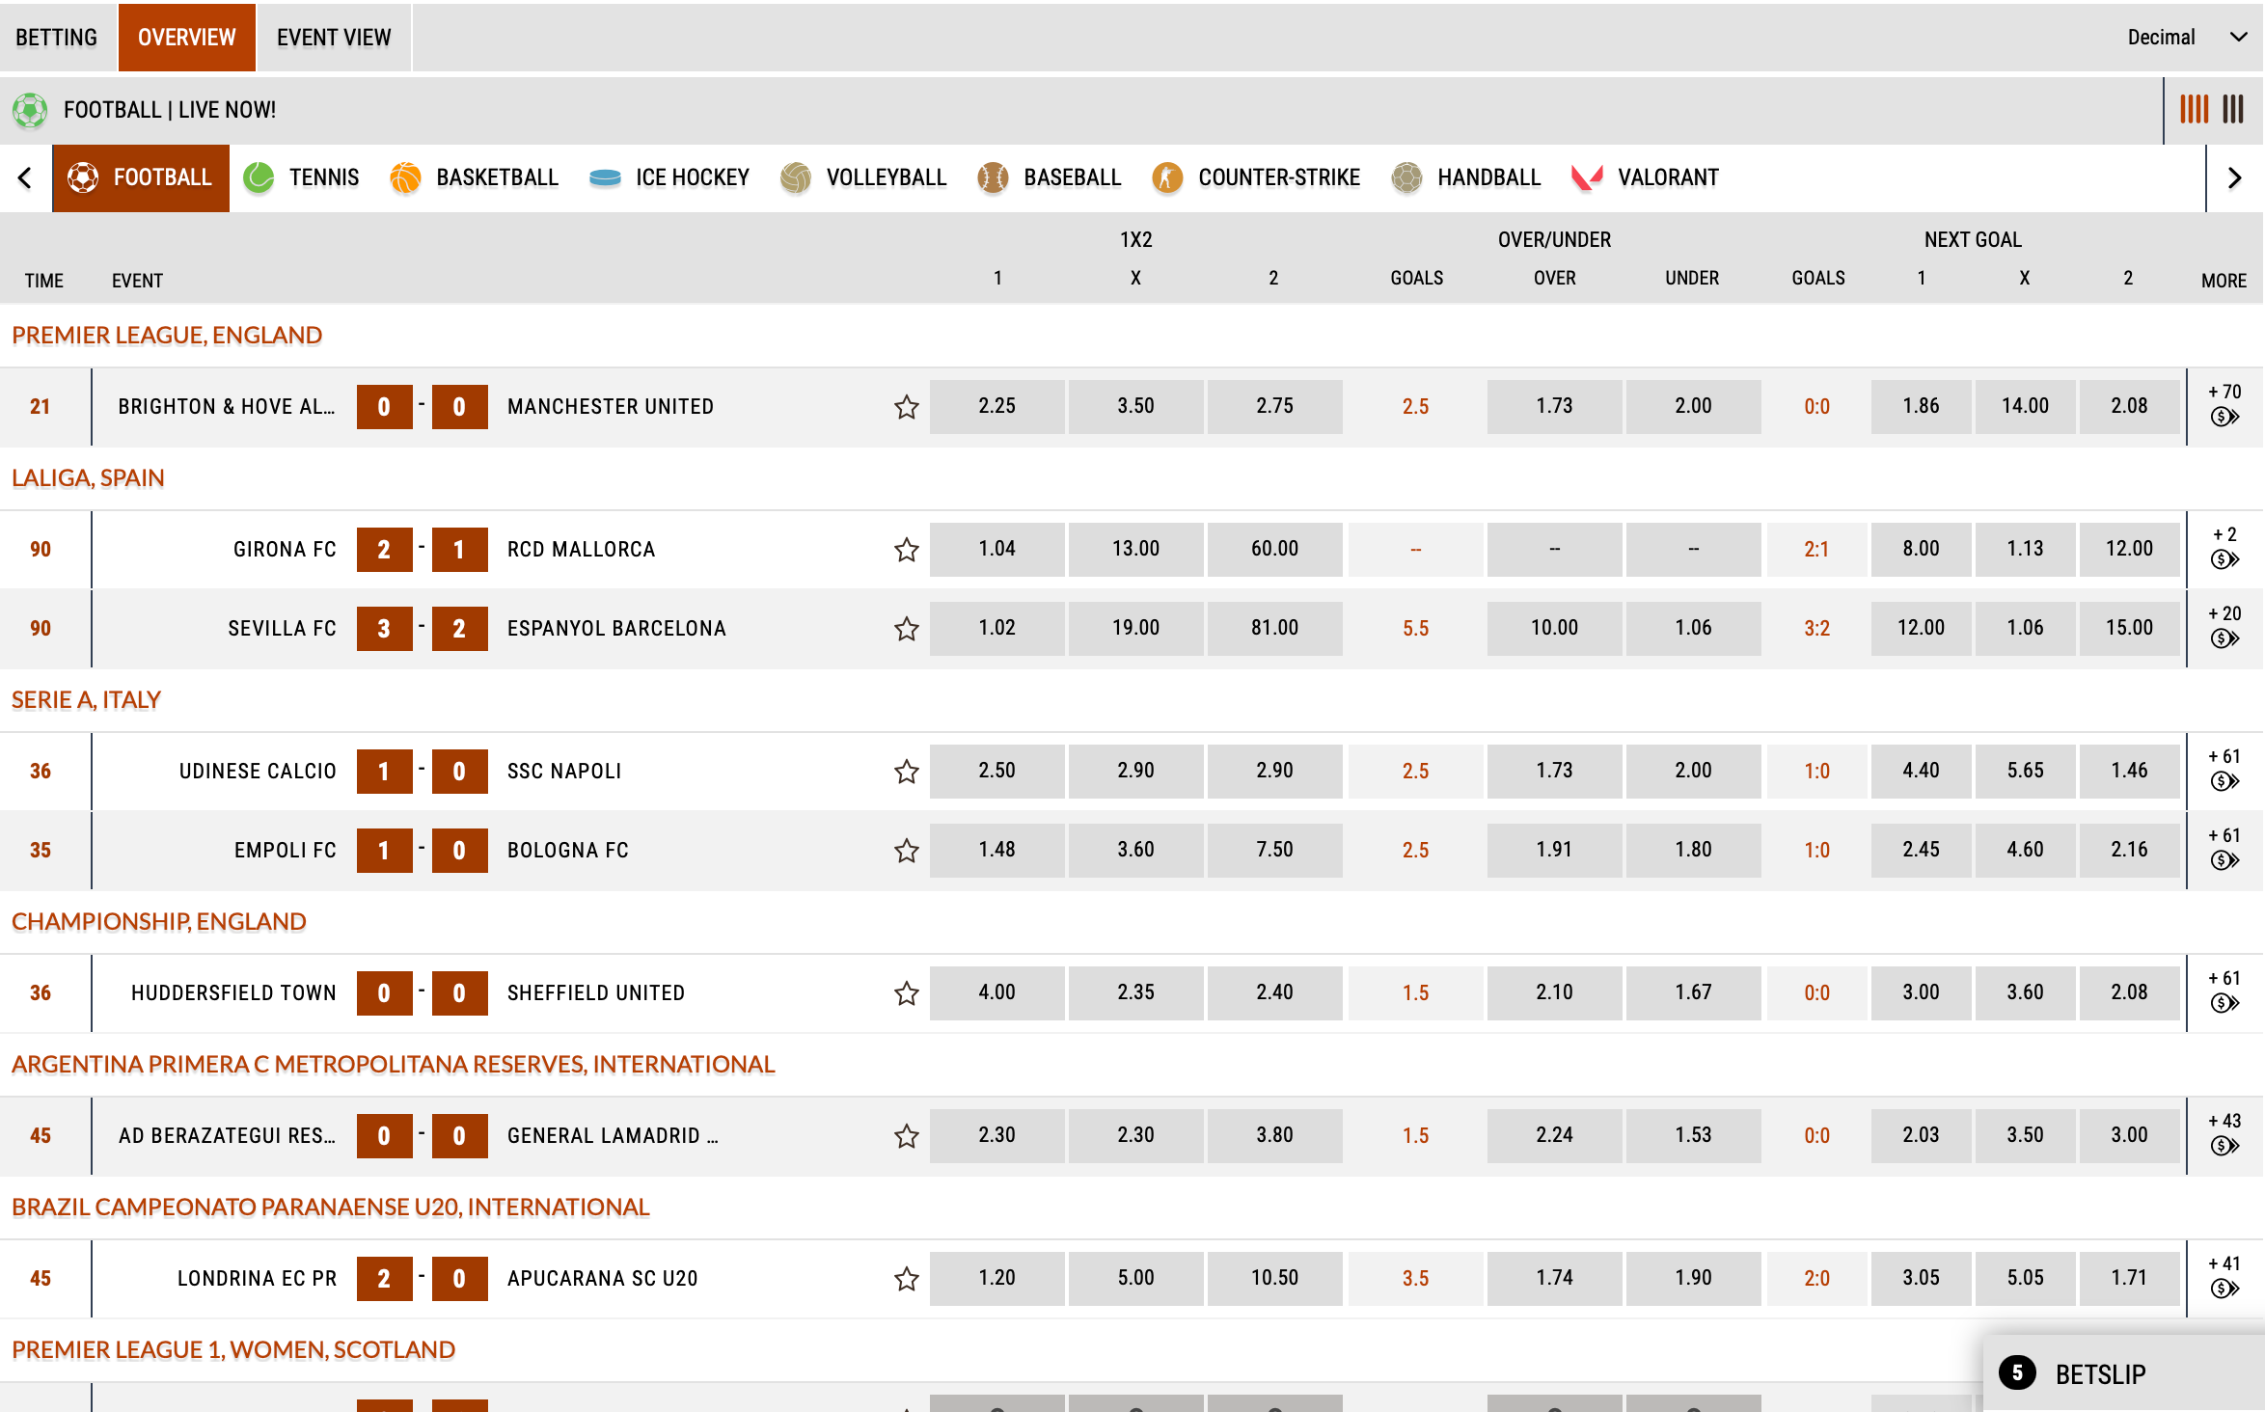Open Manchester United team name
Image resolution: width=2265 pixels, height=1412 pixels.
click(x=611, y=407)
